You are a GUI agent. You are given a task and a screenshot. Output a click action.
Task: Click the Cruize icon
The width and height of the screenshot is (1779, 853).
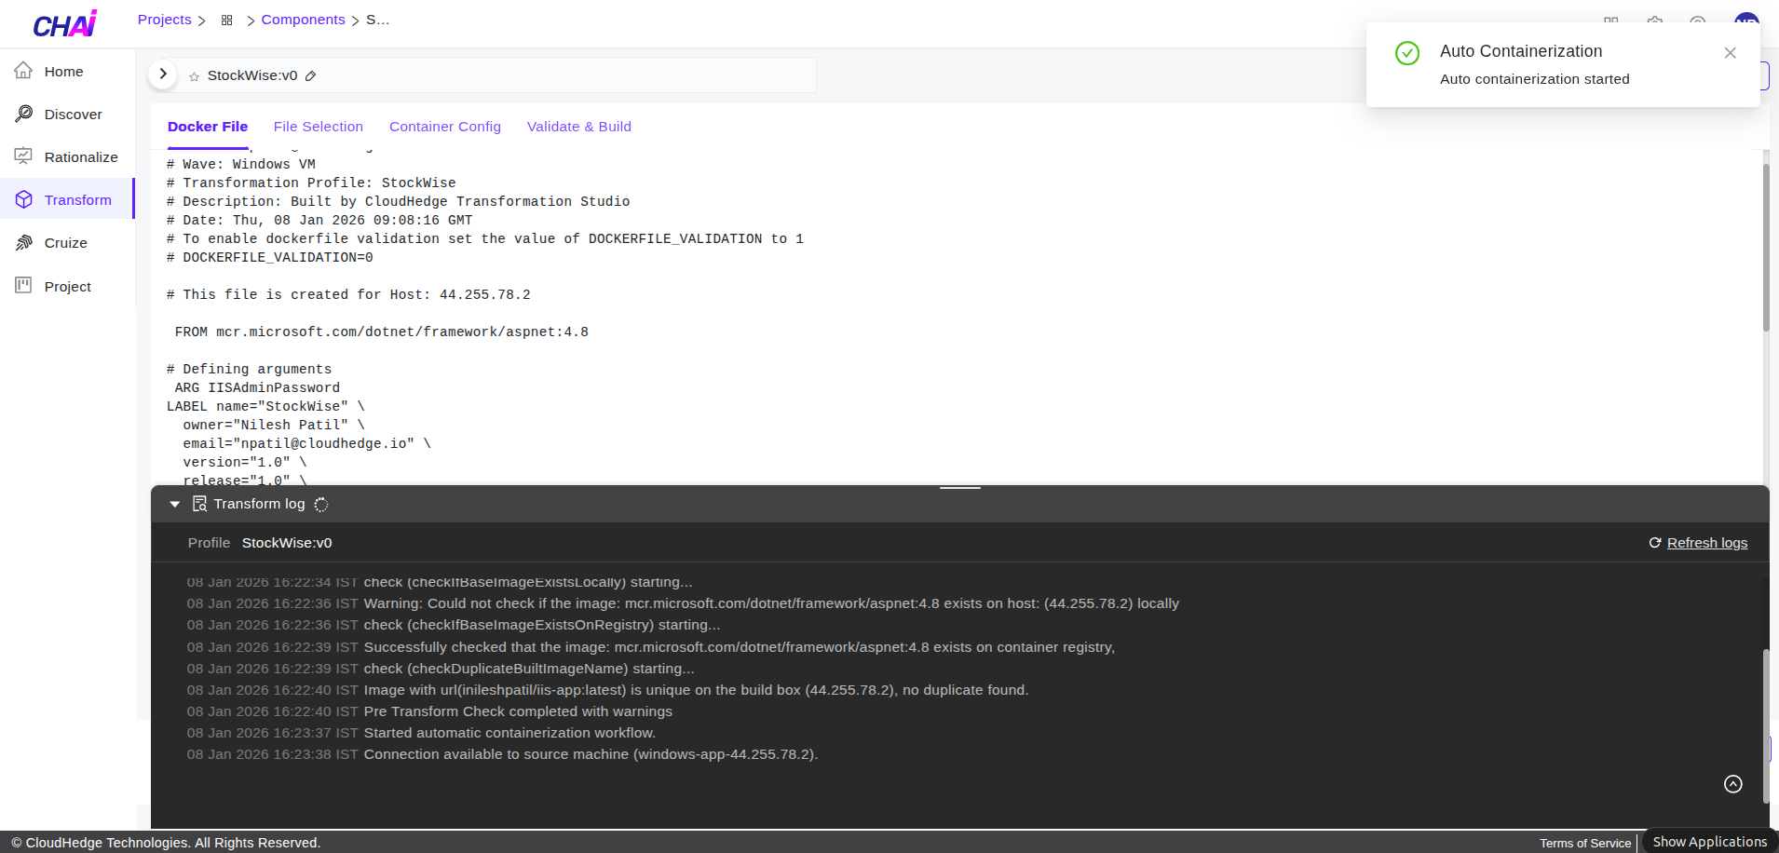point(23,242)
